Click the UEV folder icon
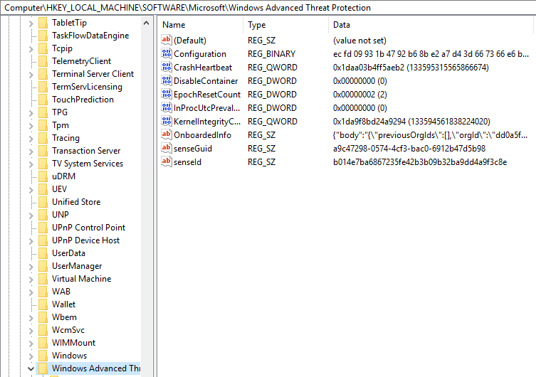 43,189
